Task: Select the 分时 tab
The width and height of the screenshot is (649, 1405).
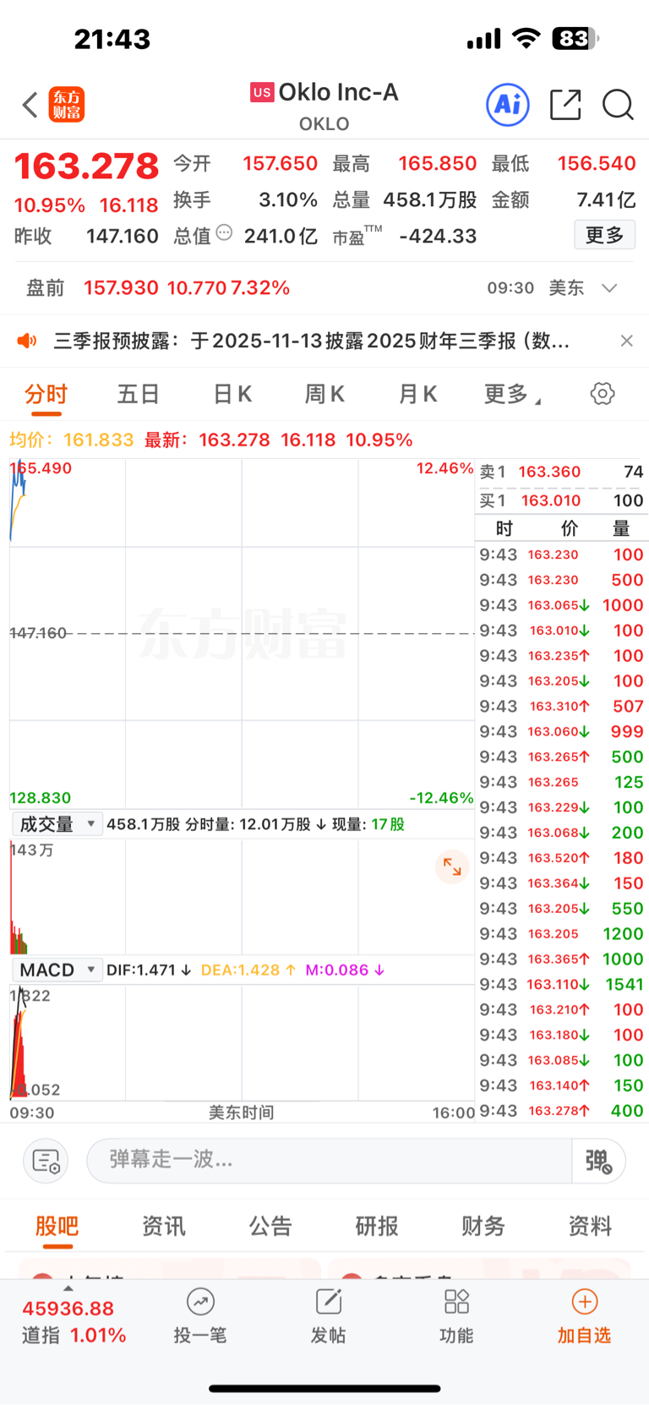Action: pyautogui.click(x=46, y=395)
